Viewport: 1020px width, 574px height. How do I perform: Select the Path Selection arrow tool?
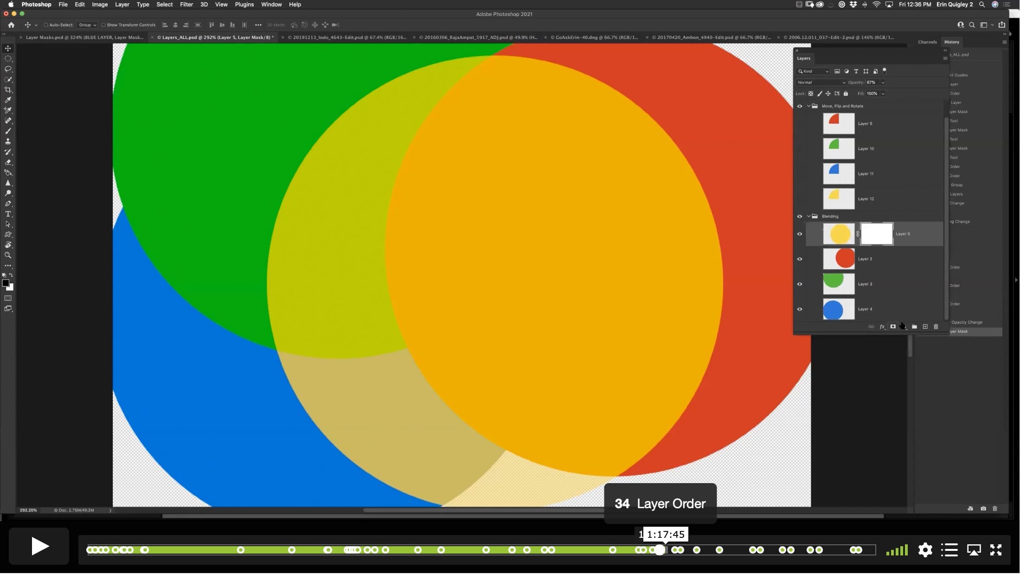click(8, 224)
